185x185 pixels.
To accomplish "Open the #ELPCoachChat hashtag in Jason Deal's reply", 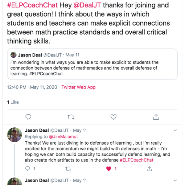I will (x=137, y=160).
